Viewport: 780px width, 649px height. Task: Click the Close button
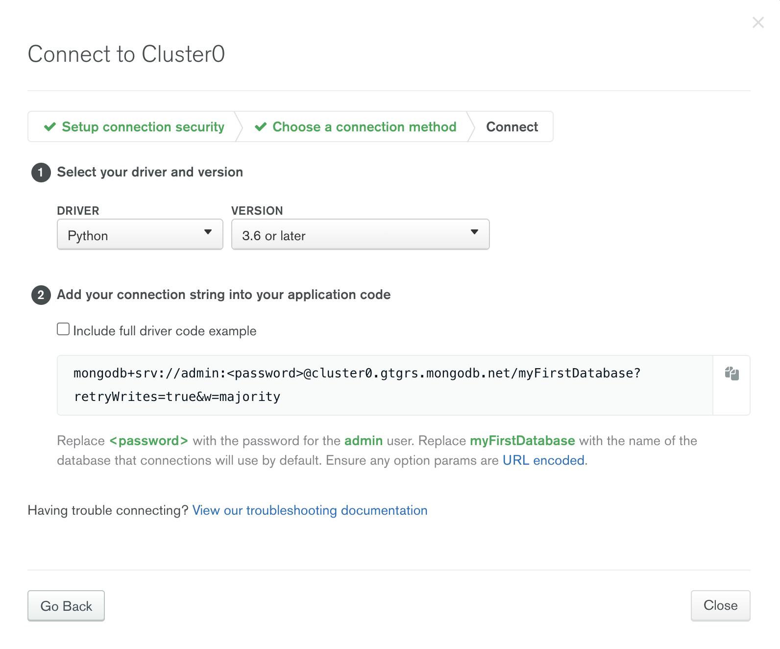tap(720, 606)
